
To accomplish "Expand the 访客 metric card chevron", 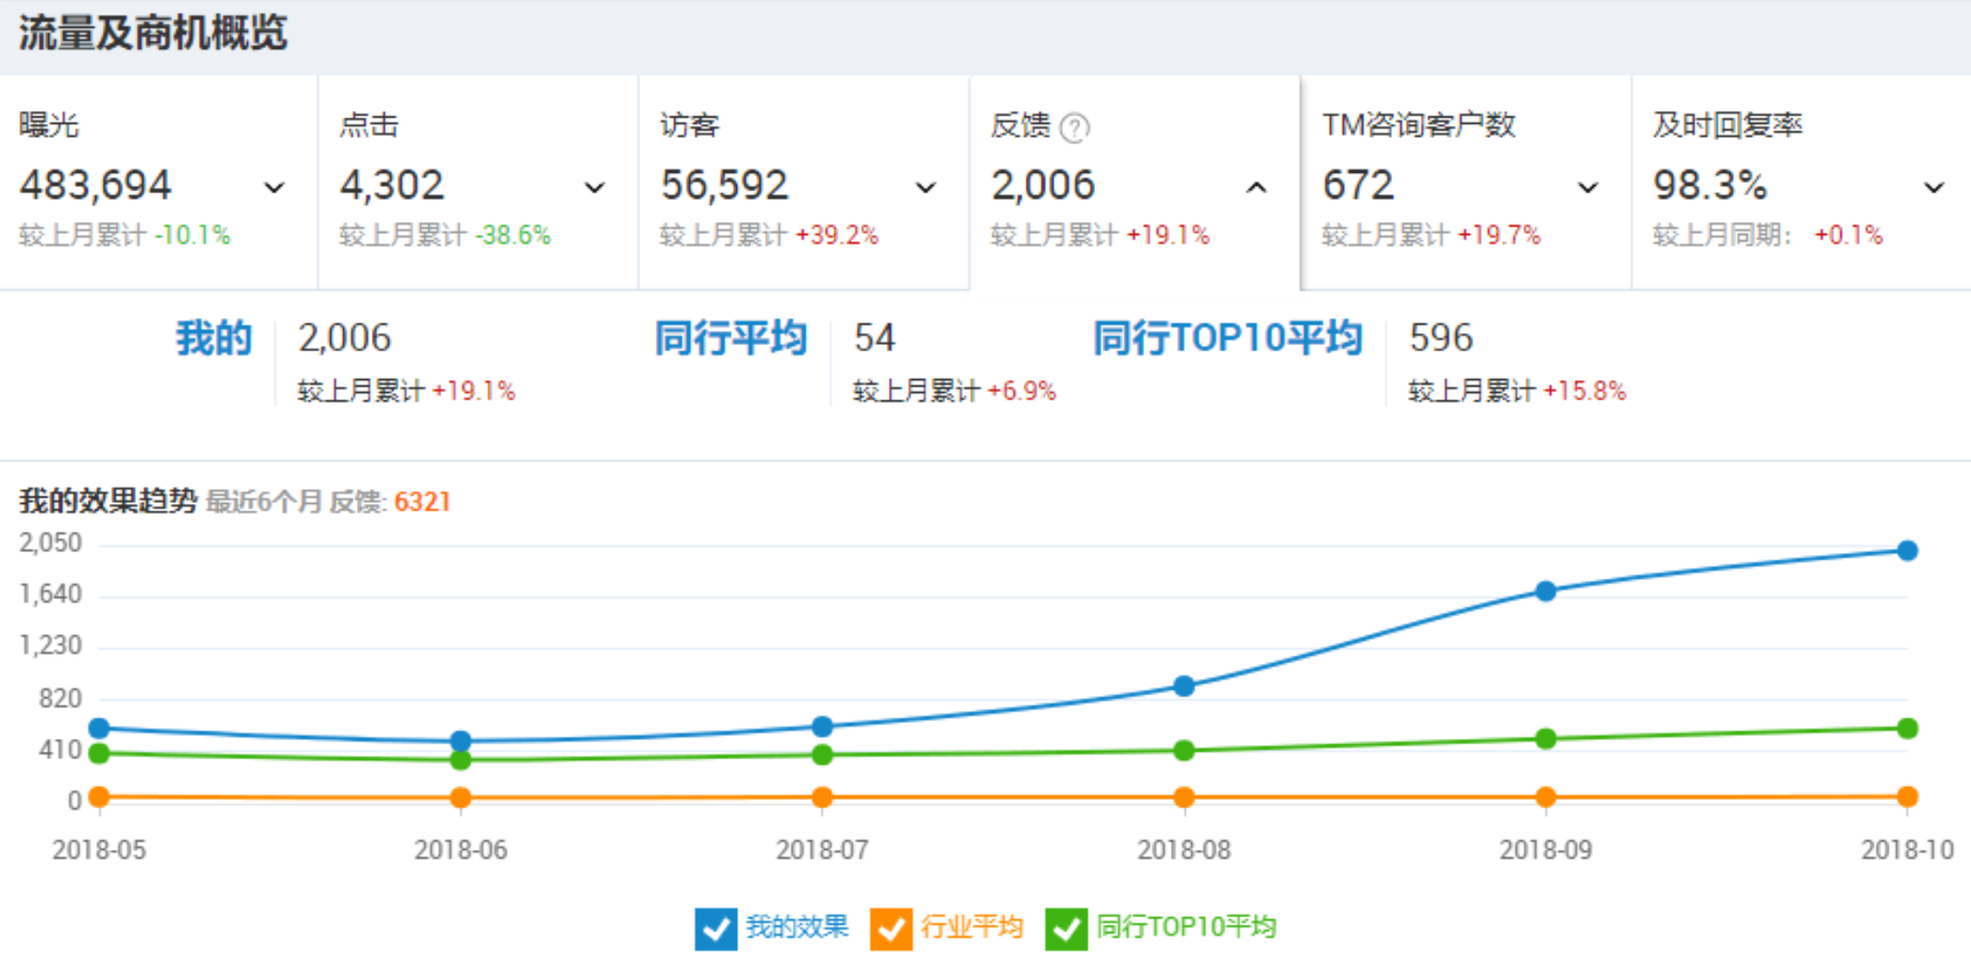I will coord(925,188).
